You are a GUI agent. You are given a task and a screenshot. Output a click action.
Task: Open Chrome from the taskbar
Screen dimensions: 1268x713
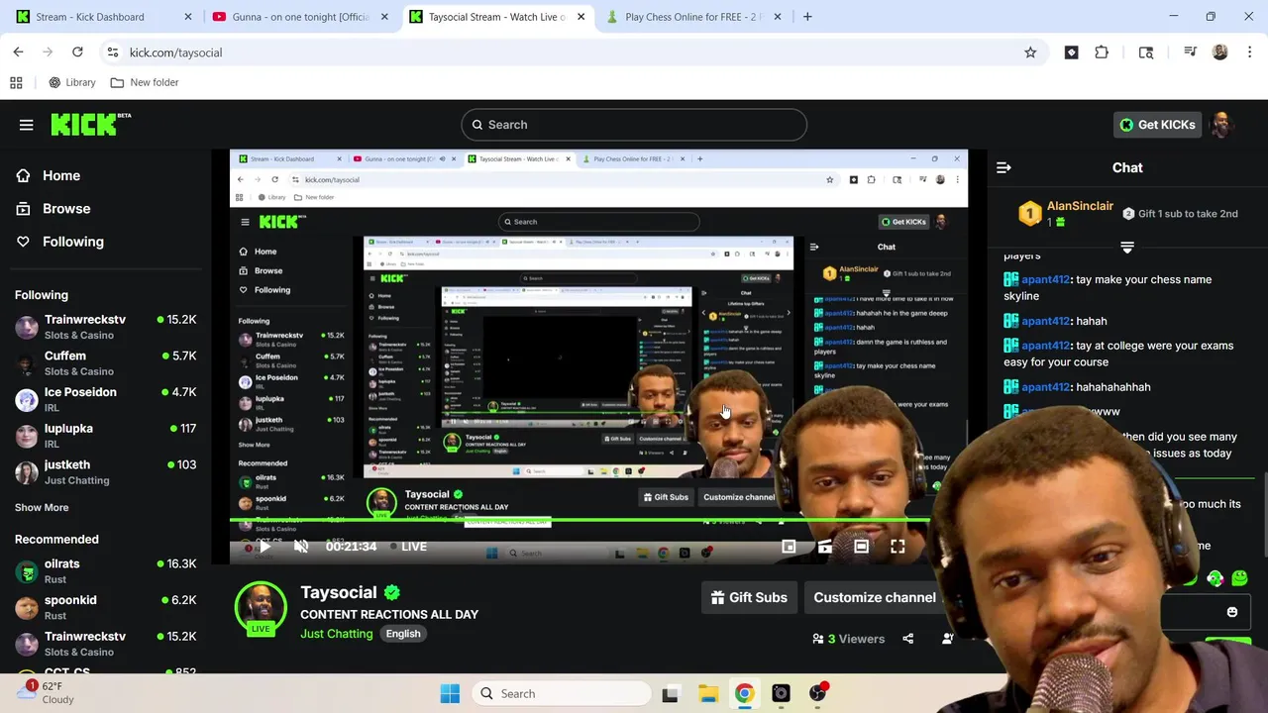[744, 693]
